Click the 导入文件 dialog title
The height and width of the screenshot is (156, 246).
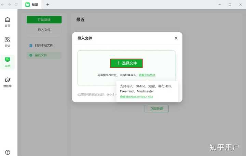click(x=85, y=38)
